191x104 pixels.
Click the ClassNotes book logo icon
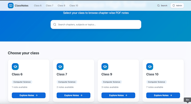[x=11, y=6]
